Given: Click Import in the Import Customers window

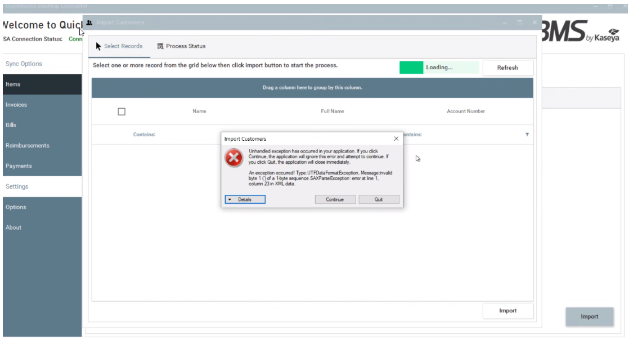Looking at the screenshot, I should point(508,311).
